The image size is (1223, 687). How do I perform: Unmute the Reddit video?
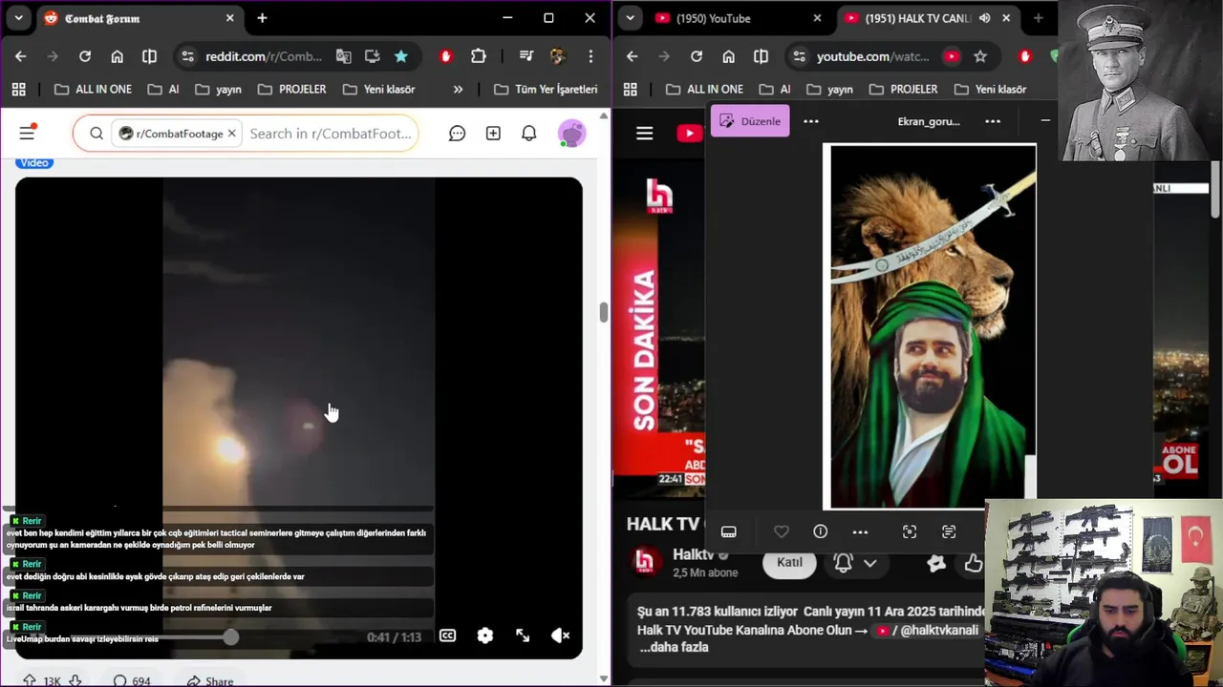(561, 635)
